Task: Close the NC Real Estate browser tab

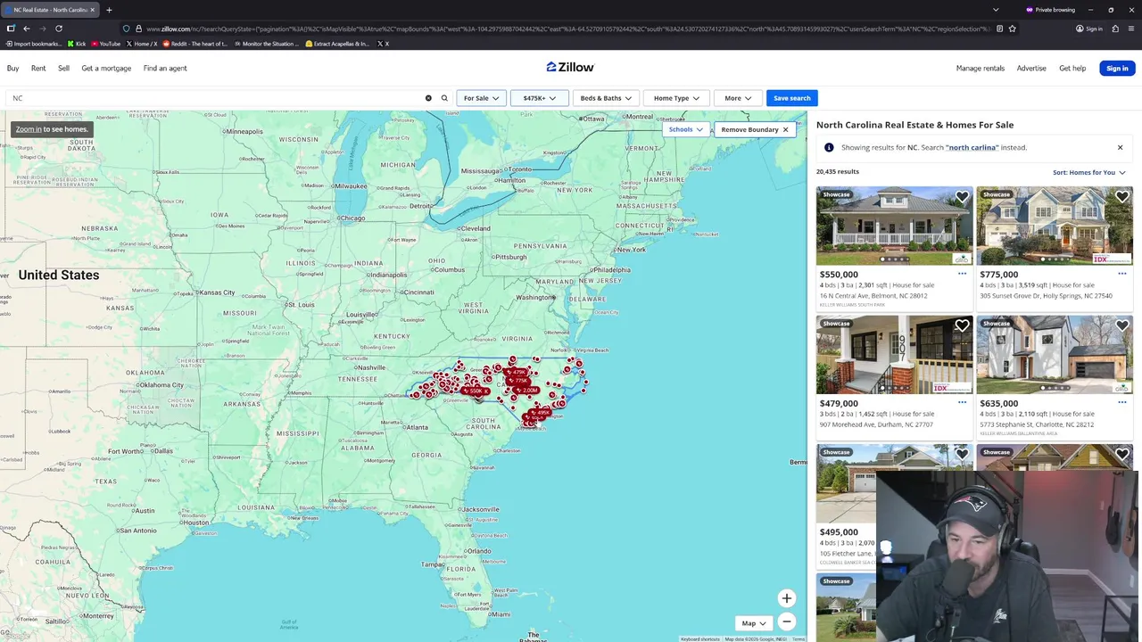Action: click(x=92, y=10)
